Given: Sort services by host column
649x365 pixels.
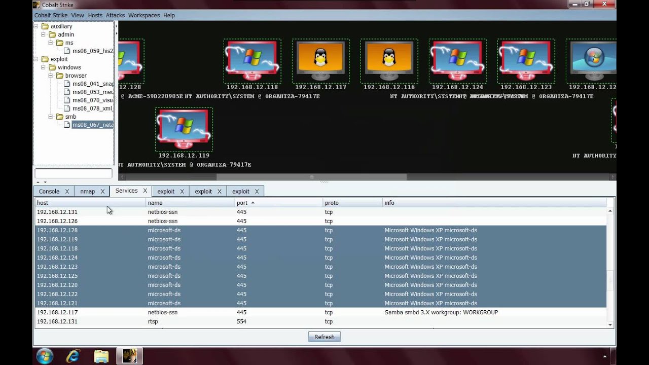Looking at the screenshot, I should pos(90,203).
